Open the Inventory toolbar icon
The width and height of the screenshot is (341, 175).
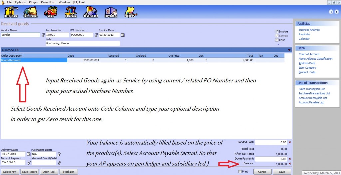coord(111,13)
